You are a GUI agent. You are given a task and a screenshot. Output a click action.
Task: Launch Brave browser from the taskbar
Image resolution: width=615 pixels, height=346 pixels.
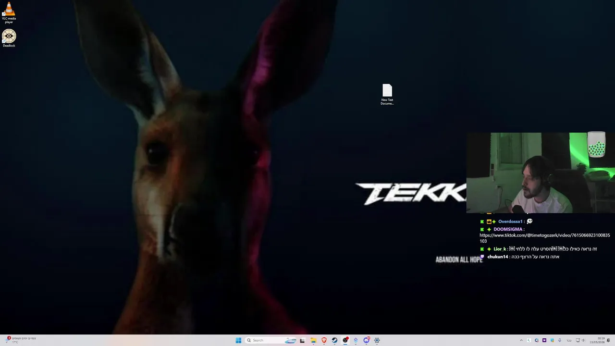pyautogui.click(x=324, y=340)
